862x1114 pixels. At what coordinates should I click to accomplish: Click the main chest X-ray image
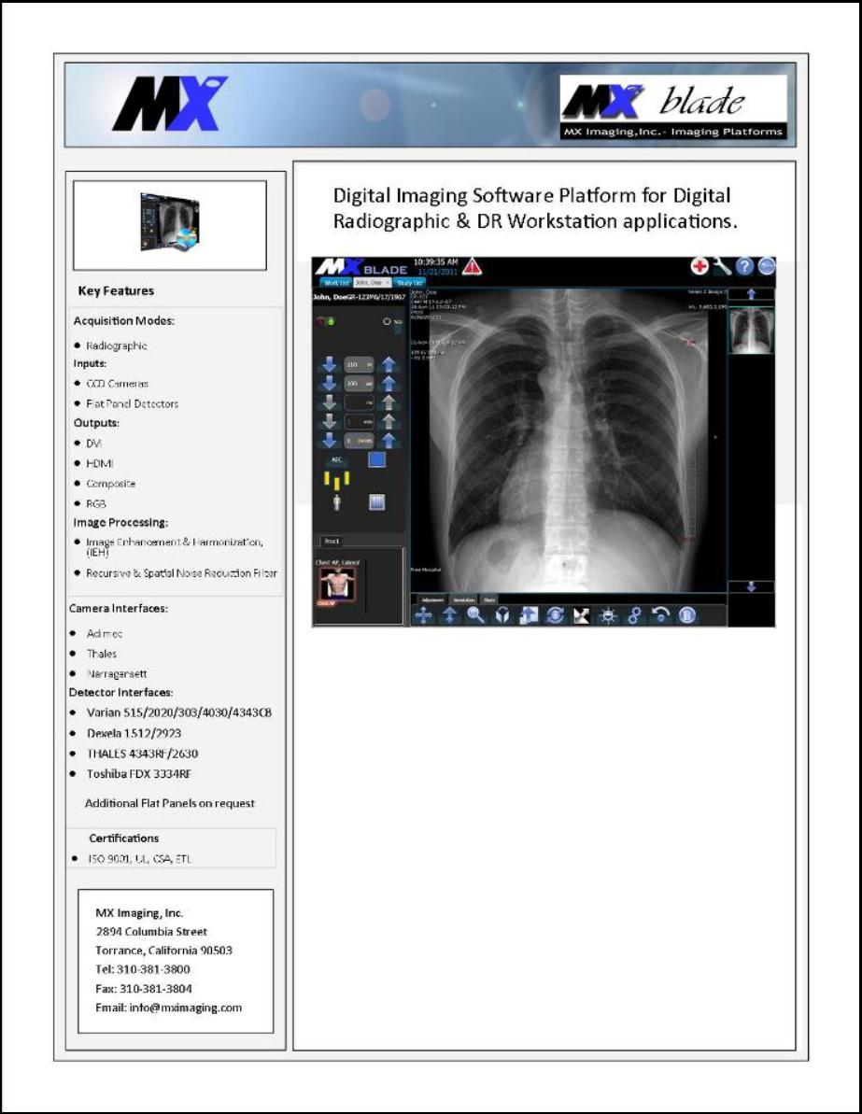point(569,439)
